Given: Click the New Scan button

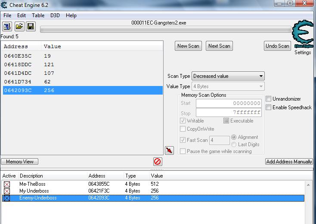Looking at the screenshot, I should click(x=188, y=46).
